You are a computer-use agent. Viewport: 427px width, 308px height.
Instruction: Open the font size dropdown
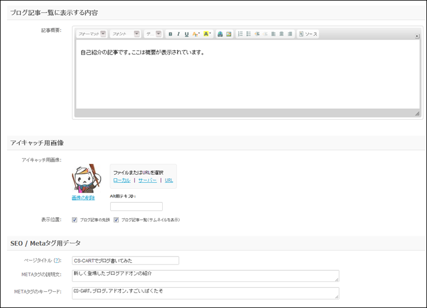pos(153,34)
